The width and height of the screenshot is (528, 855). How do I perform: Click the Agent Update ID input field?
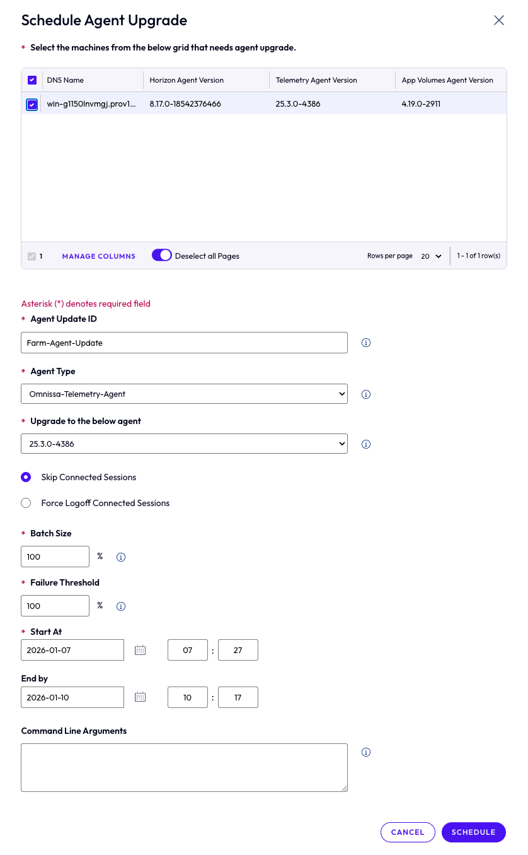click(x=184, y=343)
